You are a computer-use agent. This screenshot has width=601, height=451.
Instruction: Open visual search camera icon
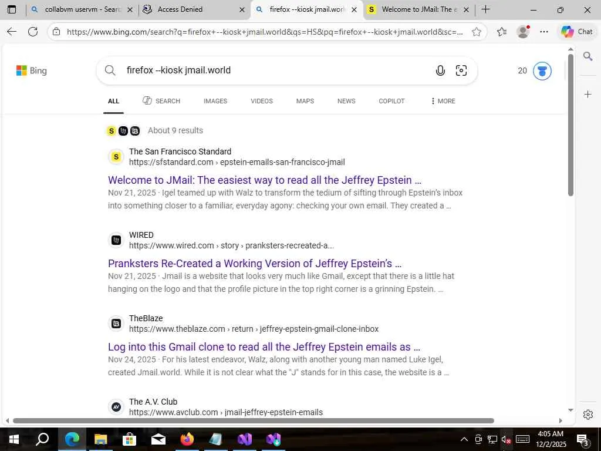coord(461,70)
